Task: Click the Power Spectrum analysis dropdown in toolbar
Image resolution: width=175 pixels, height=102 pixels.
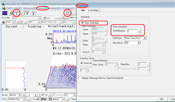Action: tap(52, 22)
